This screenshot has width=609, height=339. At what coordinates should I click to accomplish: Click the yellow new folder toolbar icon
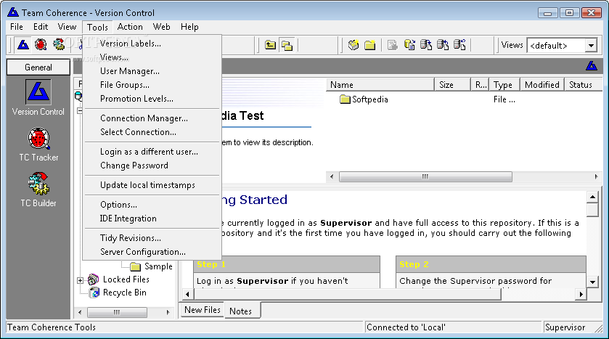tap(369, 46)
